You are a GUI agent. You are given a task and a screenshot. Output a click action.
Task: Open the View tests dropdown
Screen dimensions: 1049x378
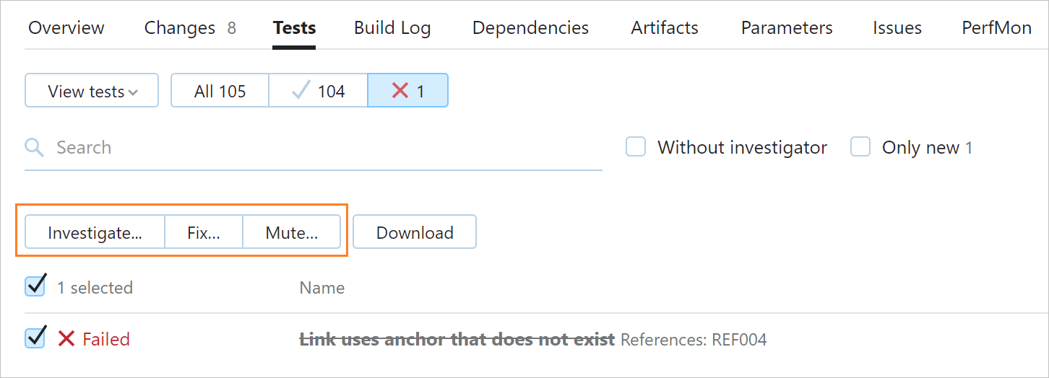coord(92,91)
